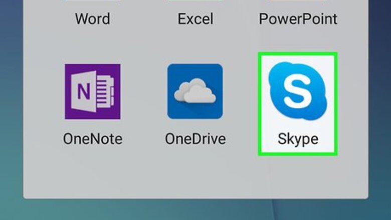The width and height of the screenshot is (391, 220).
Task: Tap the Skype text label
Action: tap(298, 139)
